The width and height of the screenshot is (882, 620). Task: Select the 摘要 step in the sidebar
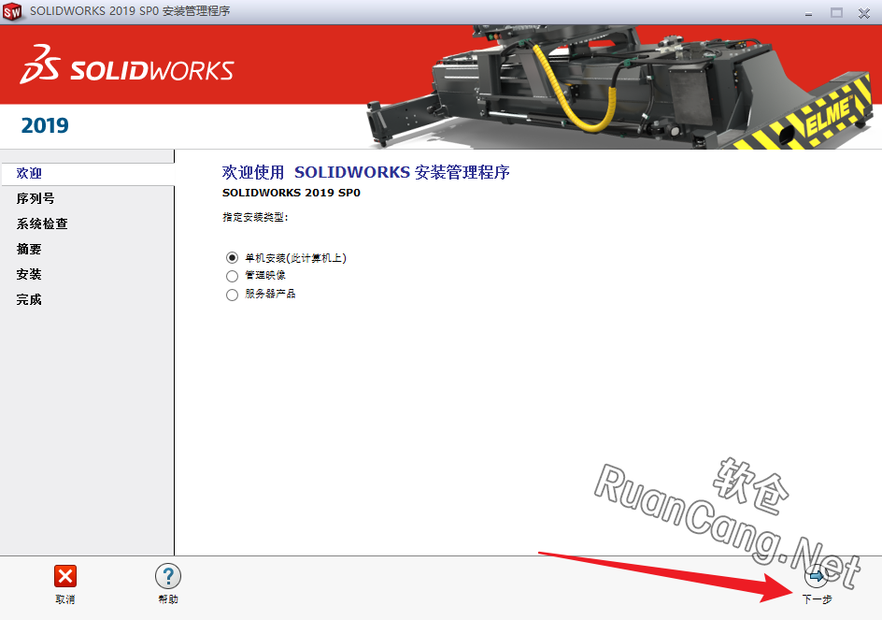[29, 249]
